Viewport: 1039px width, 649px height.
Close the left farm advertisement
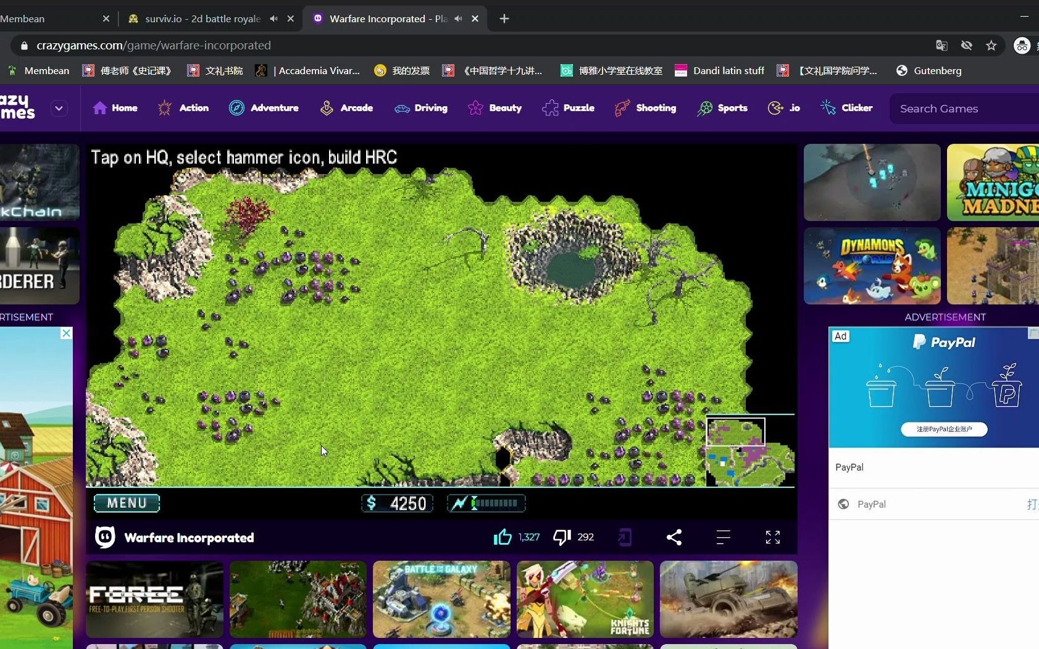click(66, 333)
